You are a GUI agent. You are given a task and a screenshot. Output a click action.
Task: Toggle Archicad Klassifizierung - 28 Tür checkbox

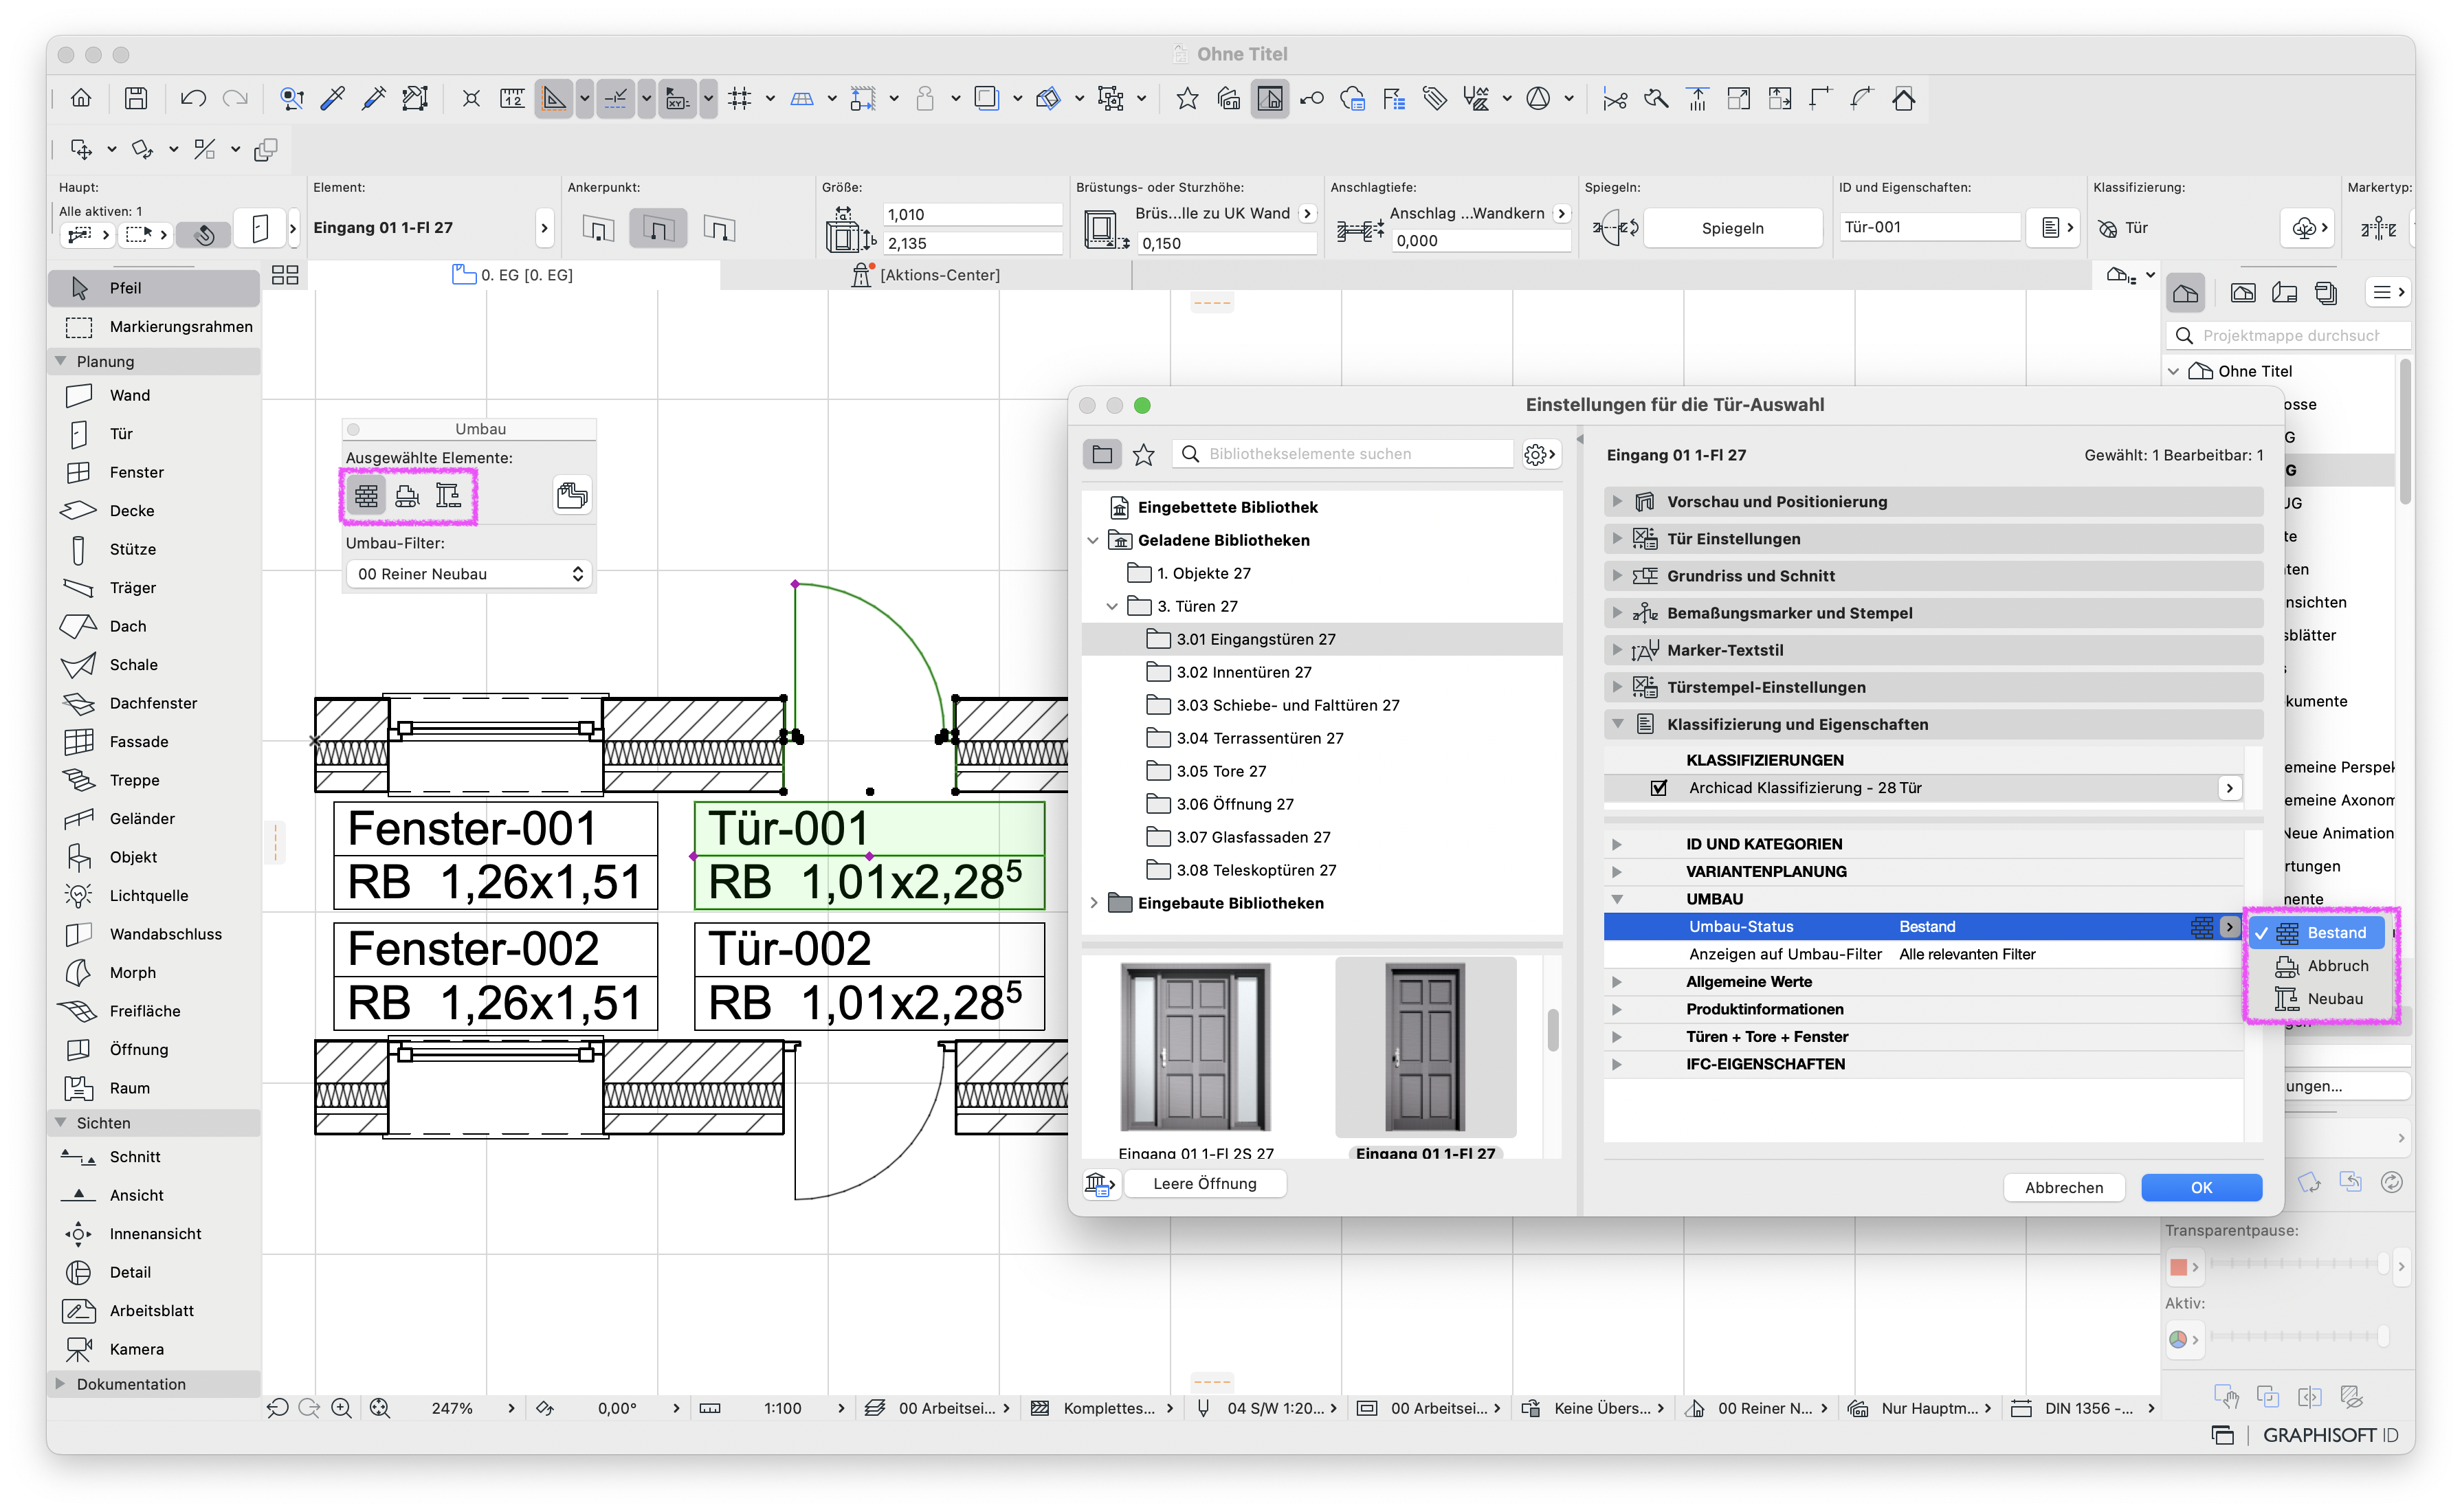pos(1659,788)
